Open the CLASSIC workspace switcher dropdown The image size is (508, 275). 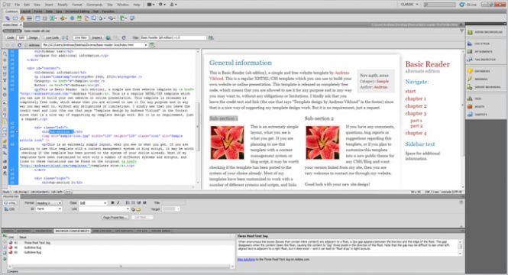pyautogui.click(x=409, y=5)
